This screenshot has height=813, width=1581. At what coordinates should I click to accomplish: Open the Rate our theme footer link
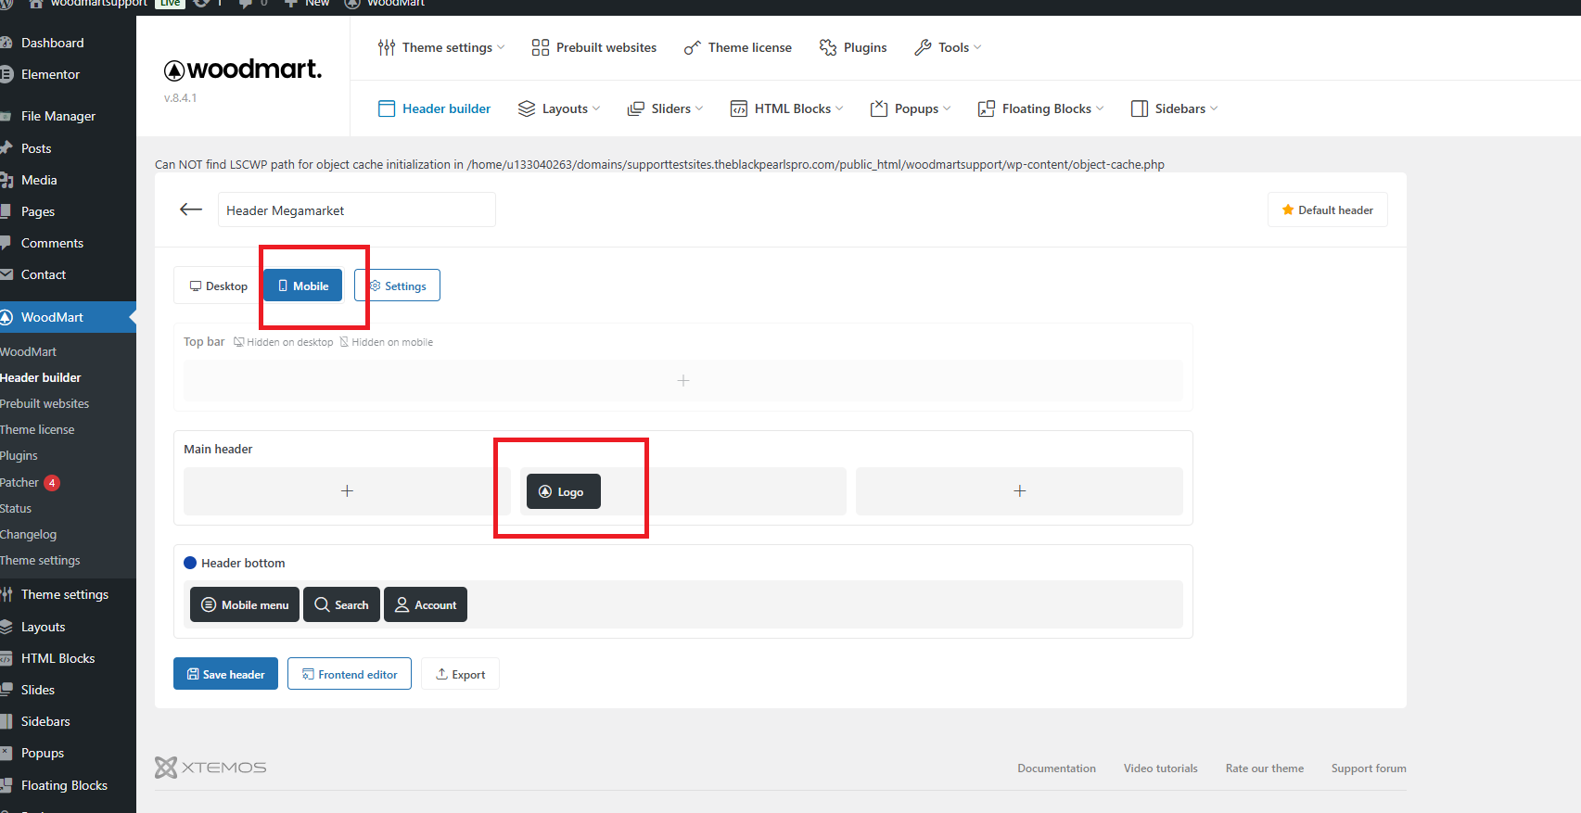[1265, 769]
